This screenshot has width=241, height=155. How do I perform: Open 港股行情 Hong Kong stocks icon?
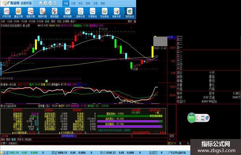point(30,13)
